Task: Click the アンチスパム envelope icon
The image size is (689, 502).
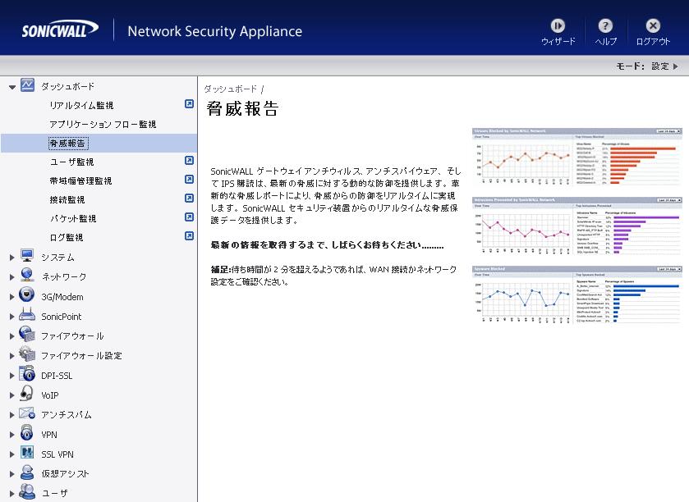Action: tap(27, 413)
